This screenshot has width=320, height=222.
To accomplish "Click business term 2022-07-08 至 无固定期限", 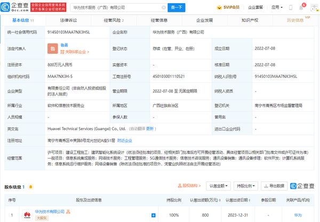I will point(175,91).
